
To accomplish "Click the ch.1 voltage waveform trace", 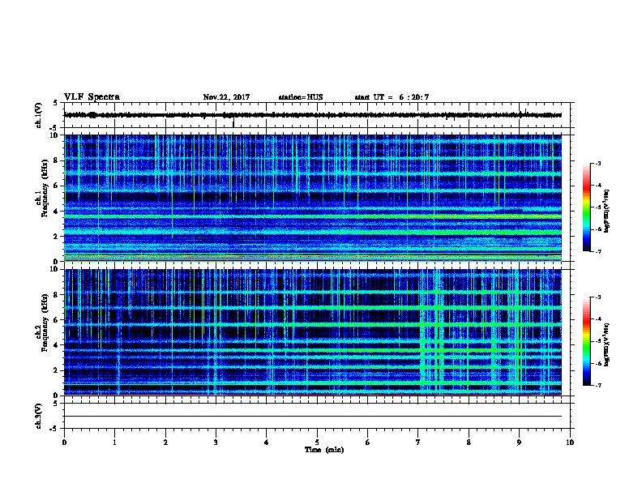I will tap(313, 115).
